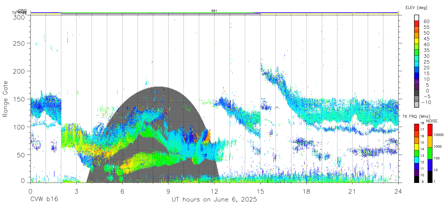Pick ELEV segment between -10 and -5
The image size is (448, 207).
417,98
